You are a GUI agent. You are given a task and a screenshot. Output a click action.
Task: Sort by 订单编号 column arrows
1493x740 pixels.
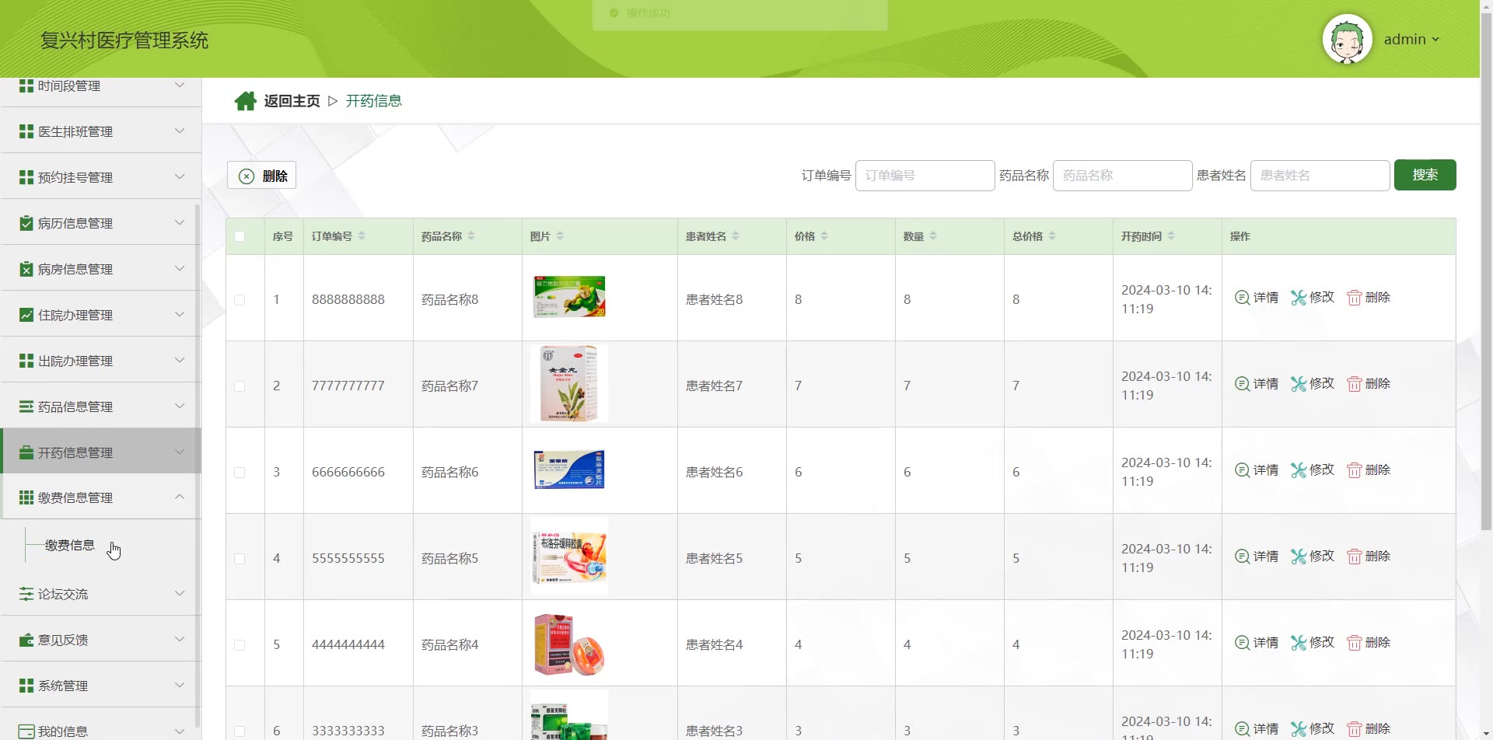(x=362, y=236)
